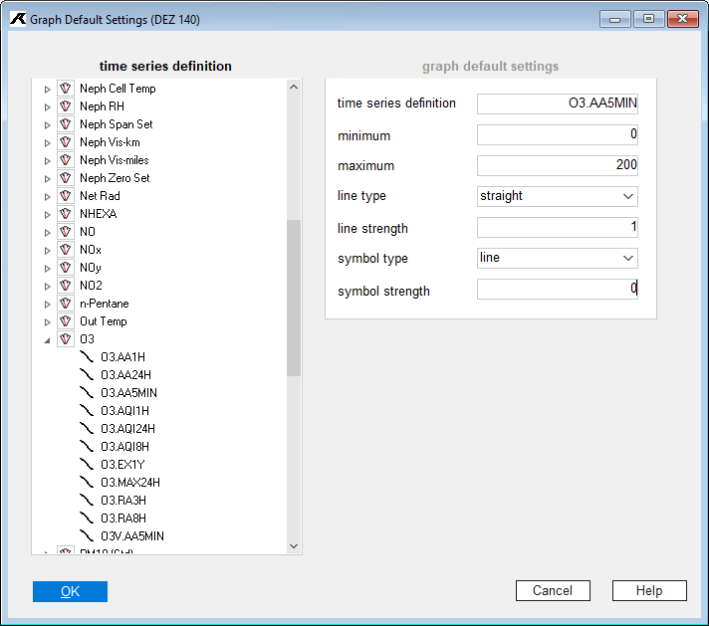The height and width of the screenshot is (626, 709).
Task: Click the curve icon beside O3.AQI8H
Action: [x=87, y=447]
